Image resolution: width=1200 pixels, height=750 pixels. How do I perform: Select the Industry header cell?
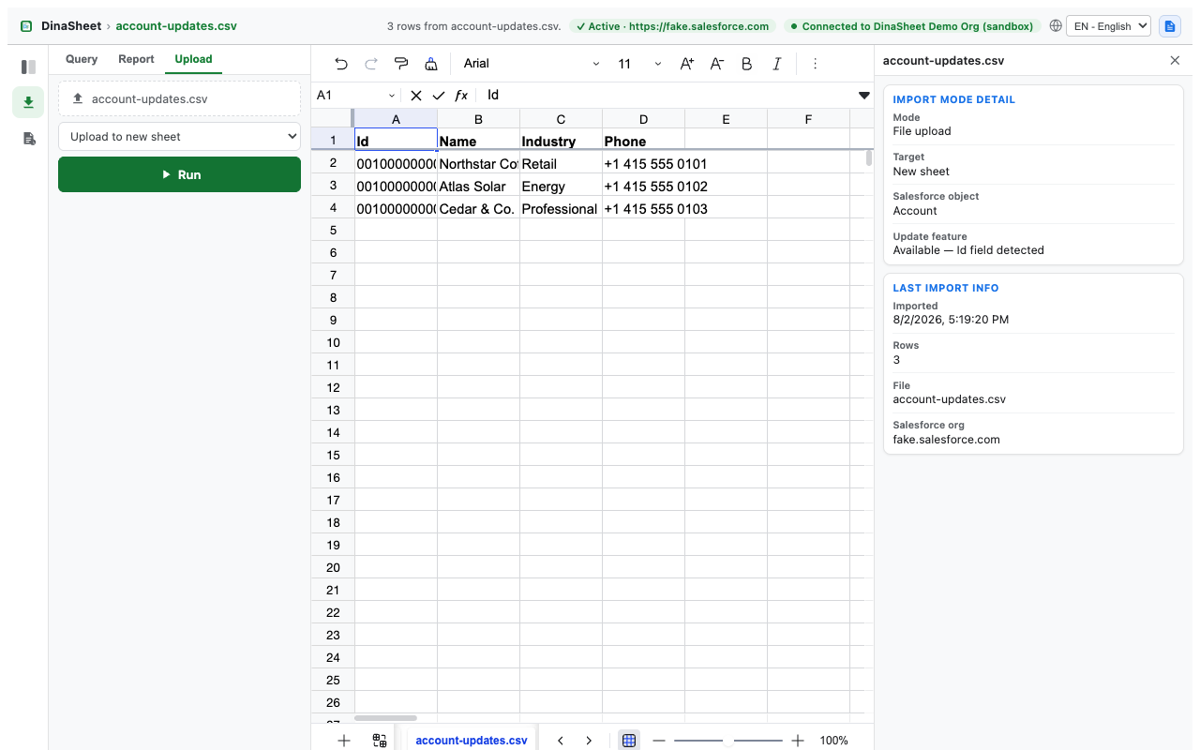(561, 140)
